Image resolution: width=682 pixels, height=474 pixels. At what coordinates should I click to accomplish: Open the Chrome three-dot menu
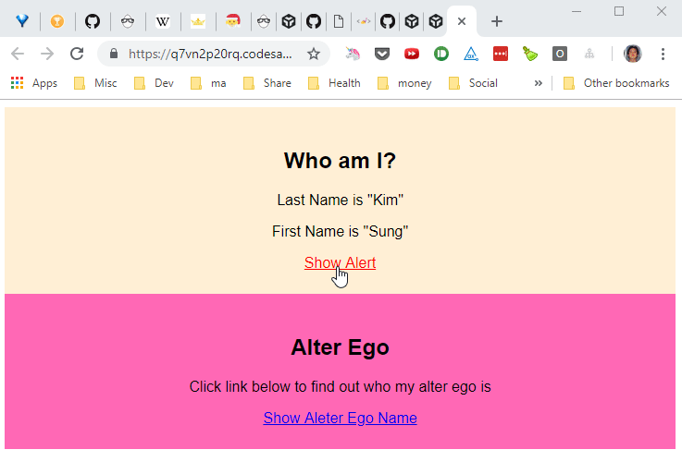click(x=663, y=54)
